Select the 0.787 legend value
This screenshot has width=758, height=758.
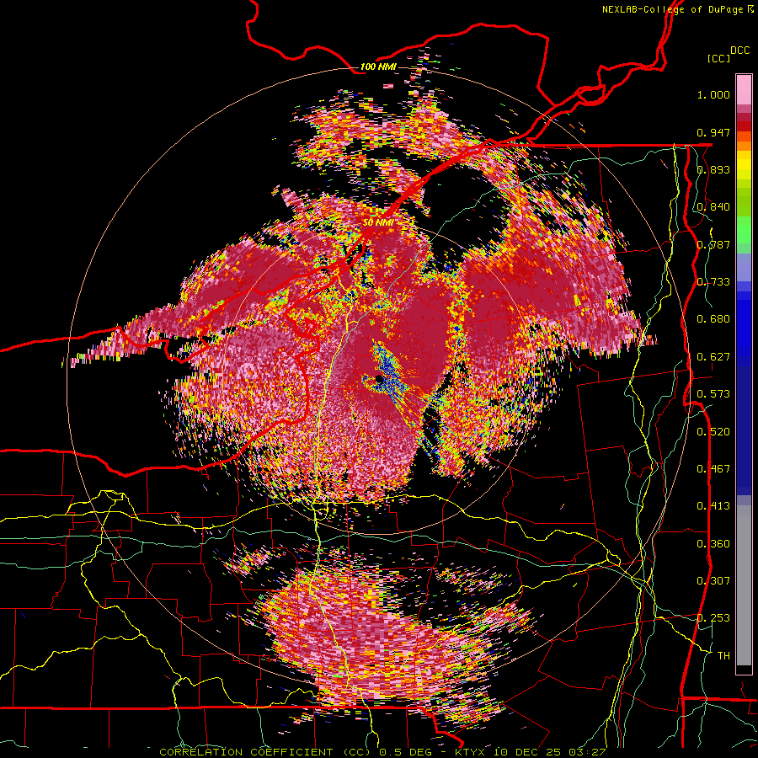coord(713,244)
